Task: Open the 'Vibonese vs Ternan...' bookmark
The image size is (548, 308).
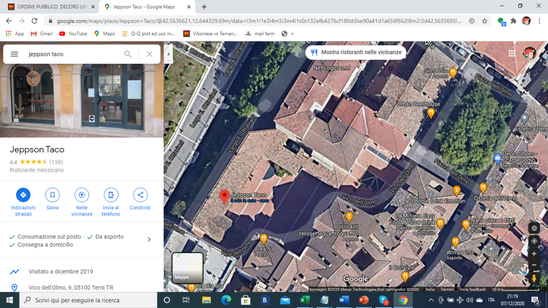Action: tap(210, 34)
